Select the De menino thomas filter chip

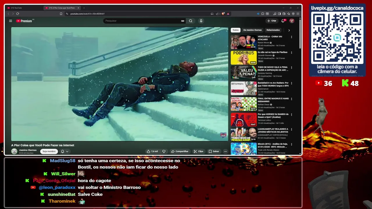[253, 30]
